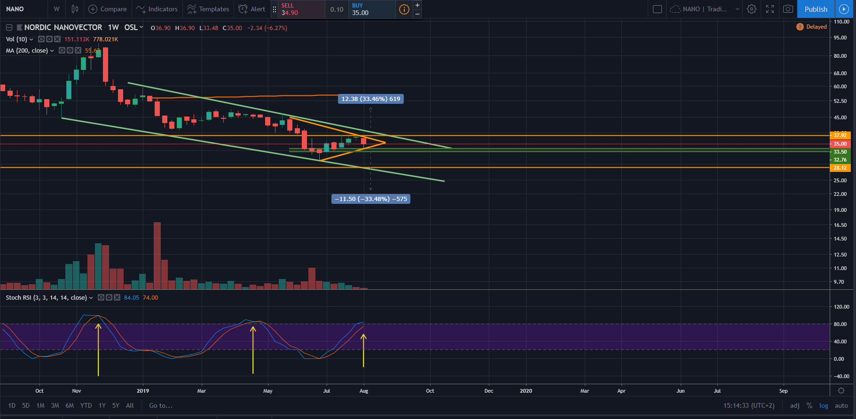Open chart settings gear
The width and height of the screenshot is (856, 419).
pos(752,9)
